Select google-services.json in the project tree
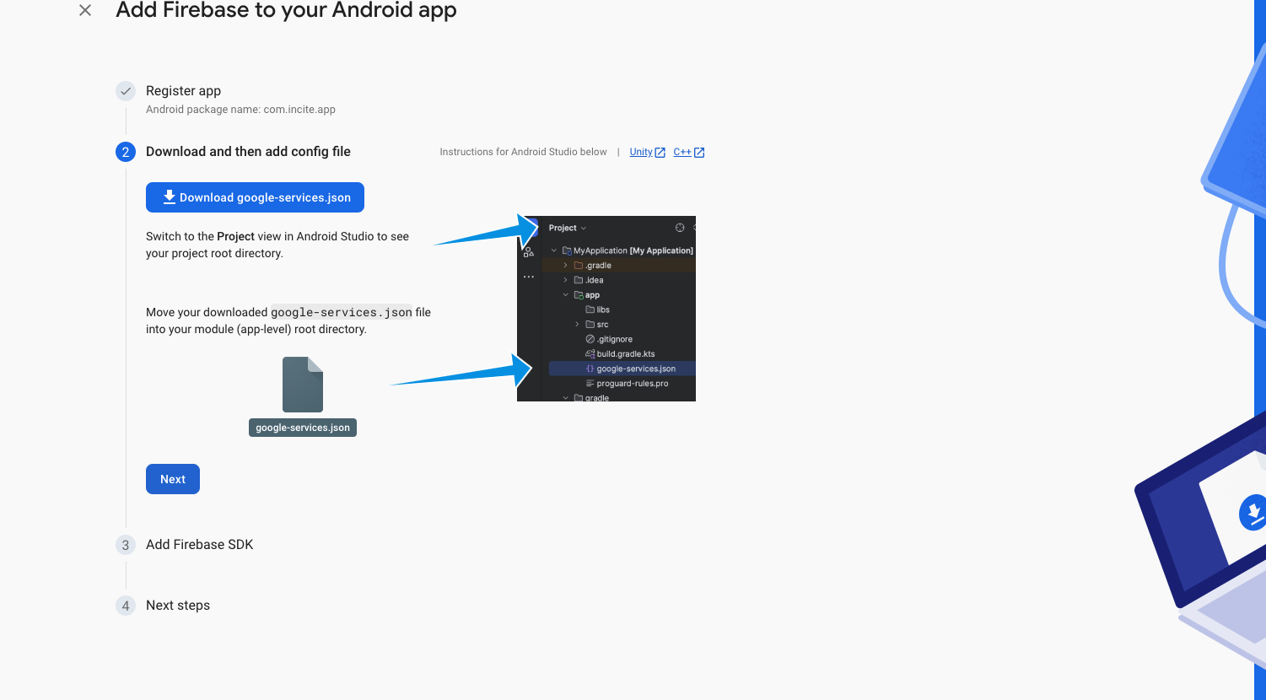Image resolution: width=1266 pixels, height=700 pixels. click(635, 369)
